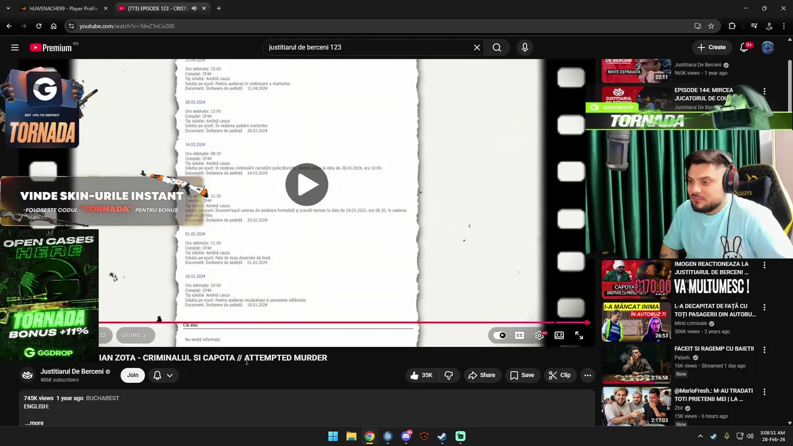
Task: Toggle the autoplay switch in player
Action: pos(501,335)
